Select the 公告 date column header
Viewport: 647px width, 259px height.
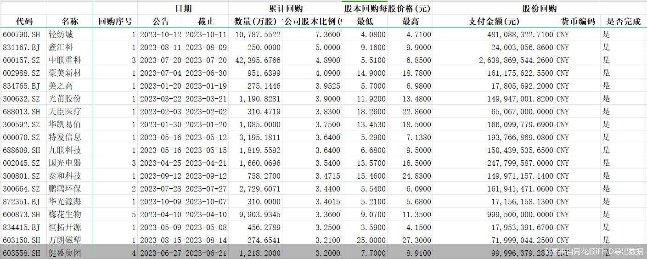point(160,22)
